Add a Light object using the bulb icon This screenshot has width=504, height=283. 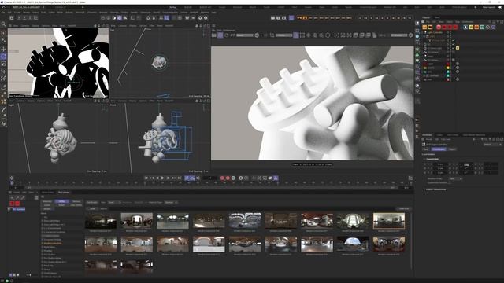[417, 91]
